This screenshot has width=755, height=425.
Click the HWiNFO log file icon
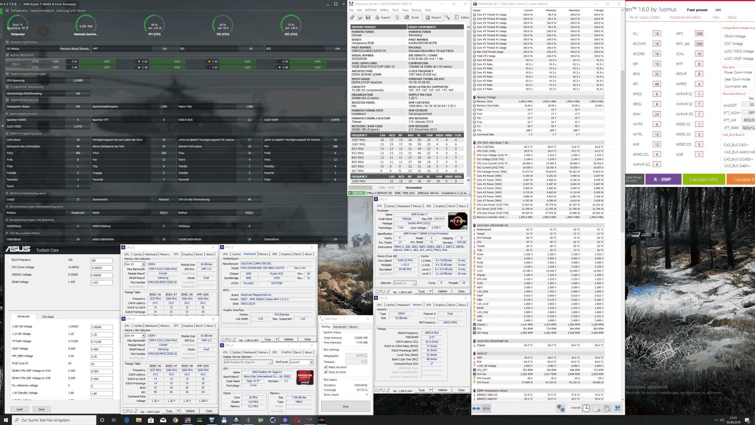point(597,408)
